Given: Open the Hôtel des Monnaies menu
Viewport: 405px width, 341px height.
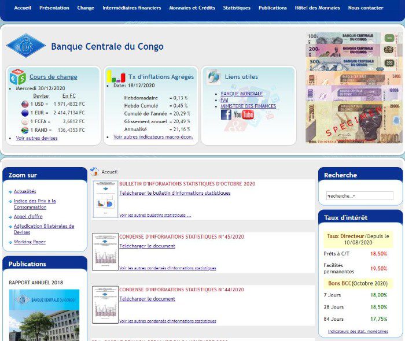Looking at the screenshot, I should pyautogui.click(x=317, y=8).
